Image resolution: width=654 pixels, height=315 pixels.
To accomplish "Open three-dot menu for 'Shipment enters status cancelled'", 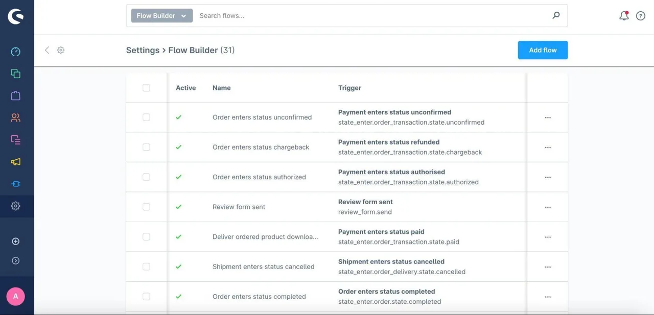I will 548,267.
